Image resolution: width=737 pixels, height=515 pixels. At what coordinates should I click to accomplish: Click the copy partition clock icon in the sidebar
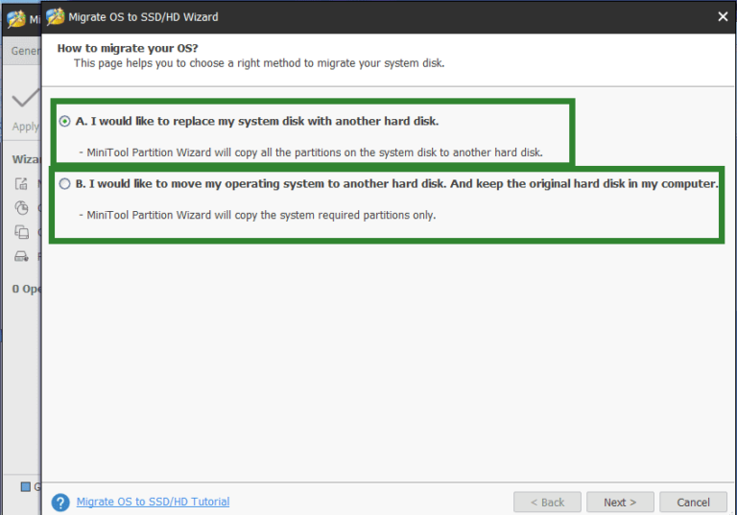click(x=21, y=207)
